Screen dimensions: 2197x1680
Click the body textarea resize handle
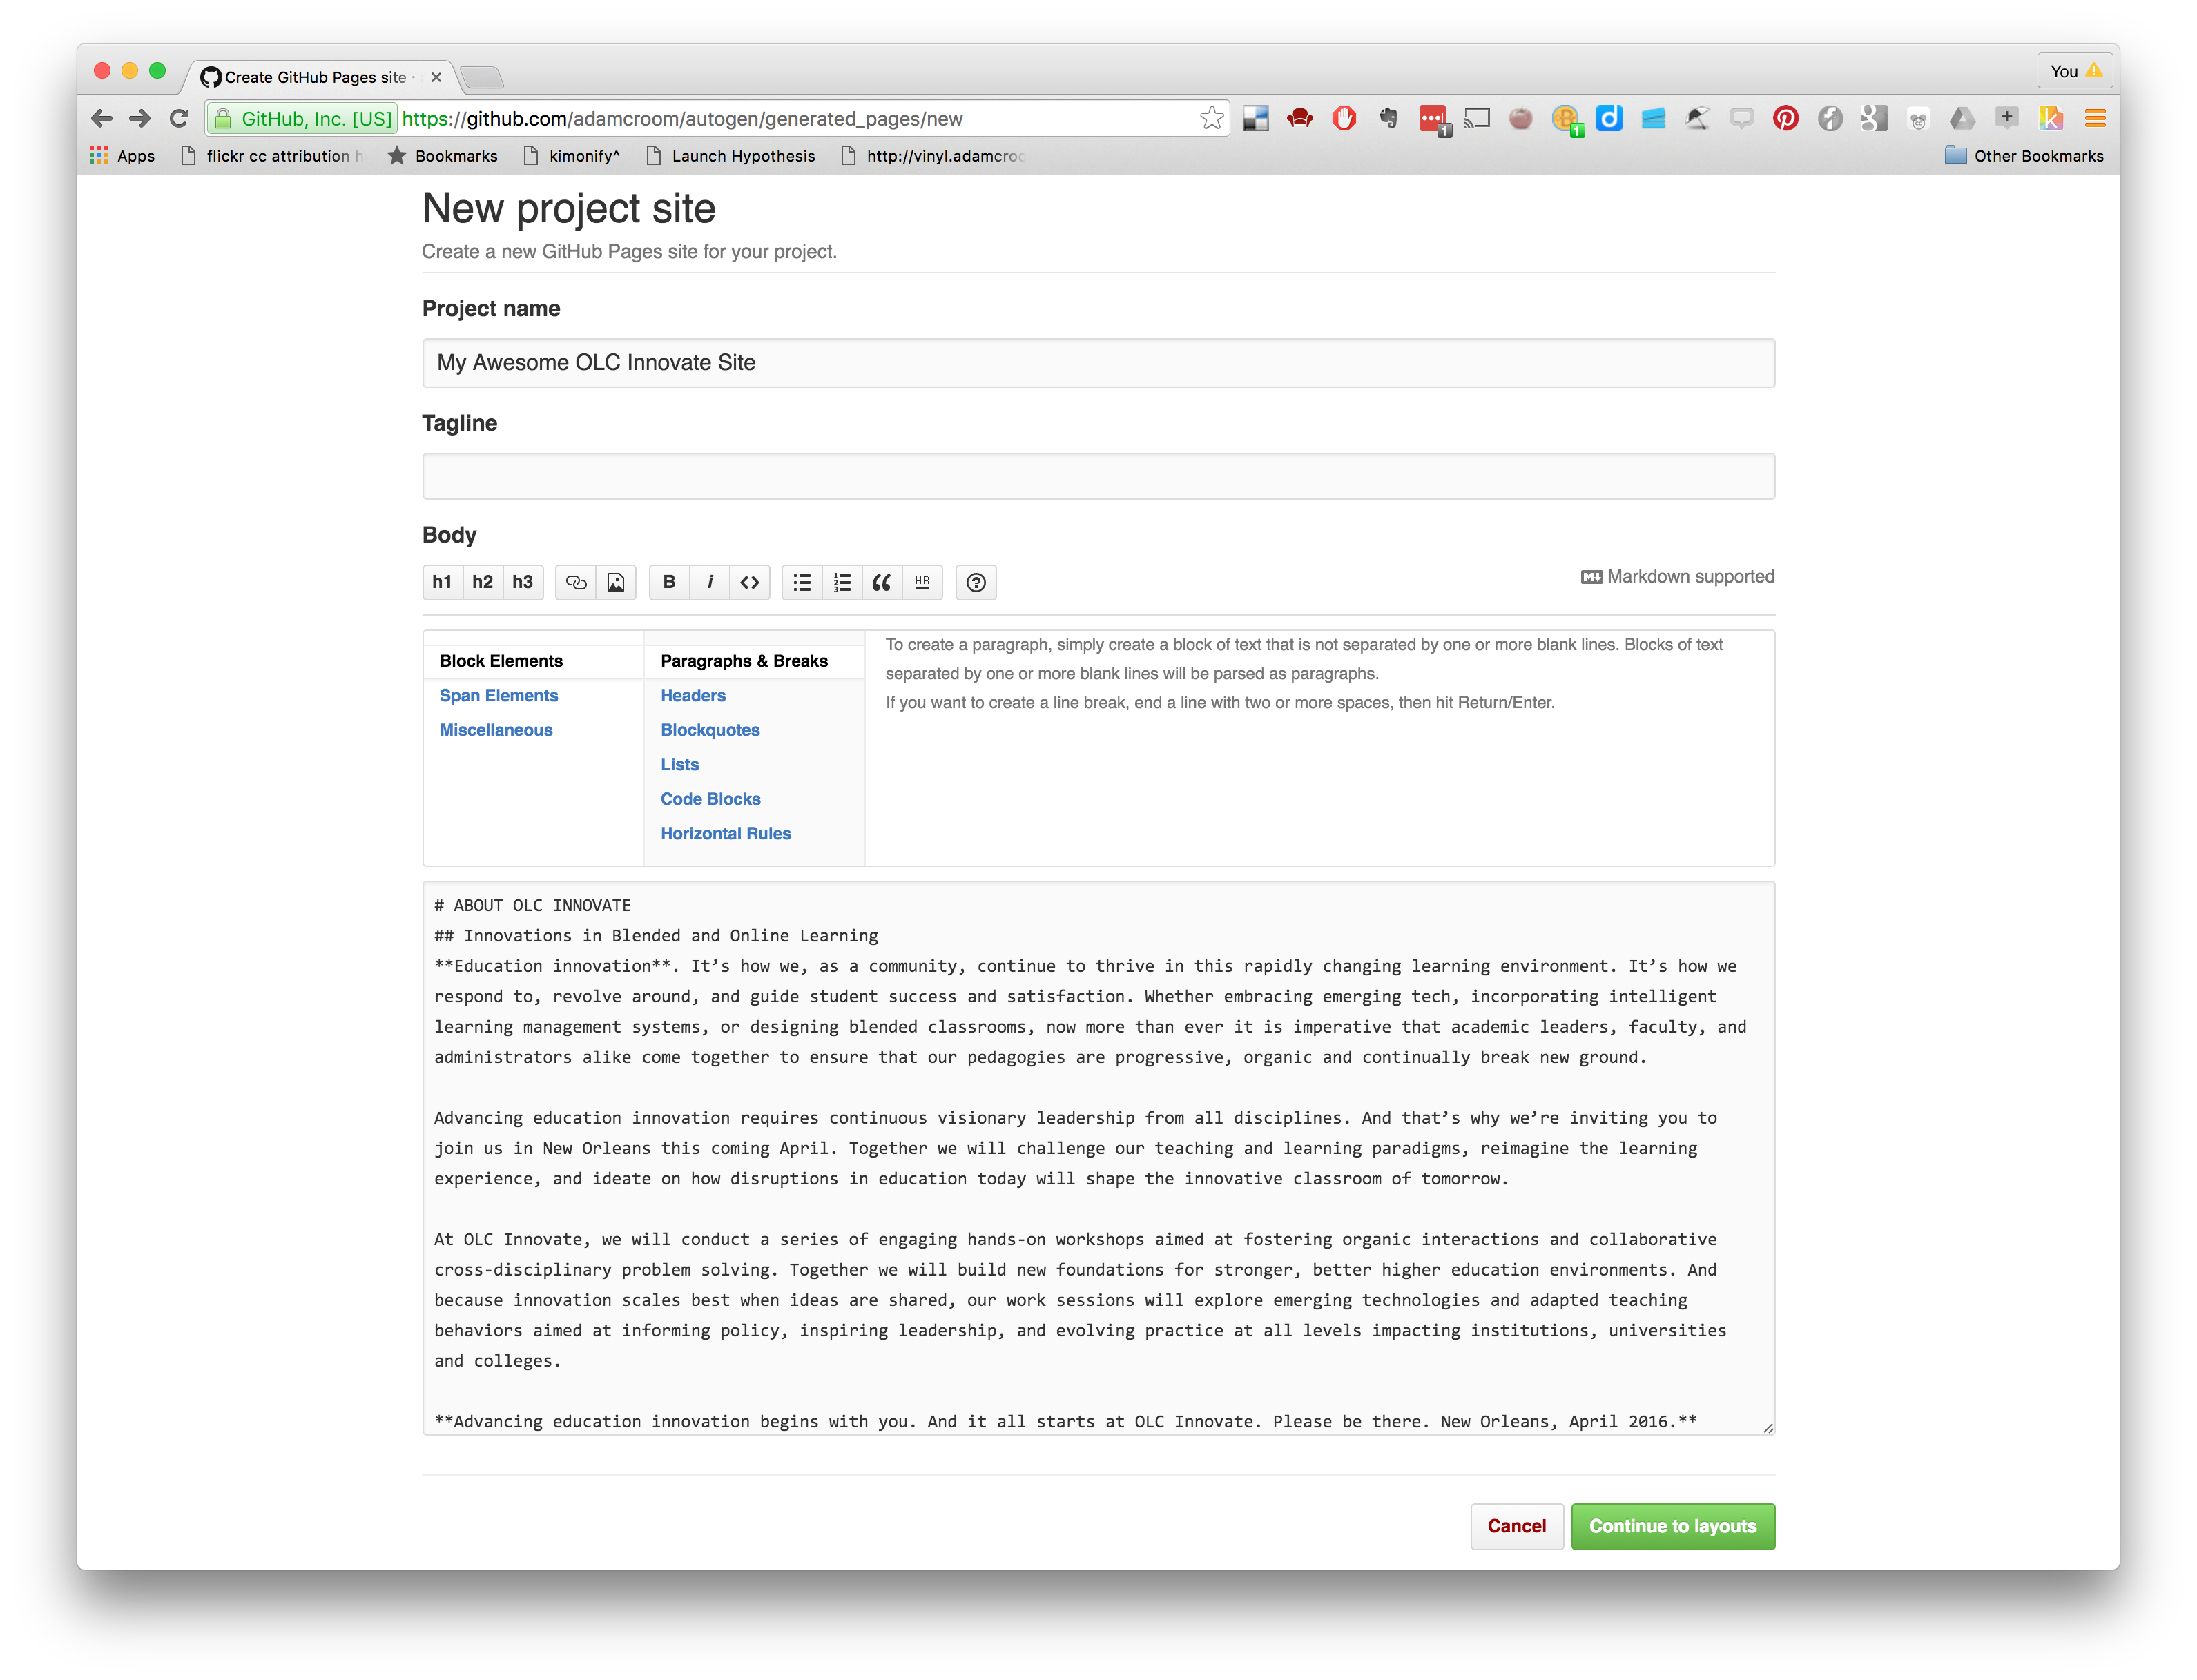(1768, 1428)
